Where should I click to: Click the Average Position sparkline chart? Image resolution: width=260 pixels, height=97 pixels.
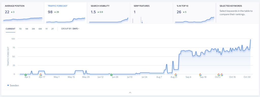[x=23, y=19]
